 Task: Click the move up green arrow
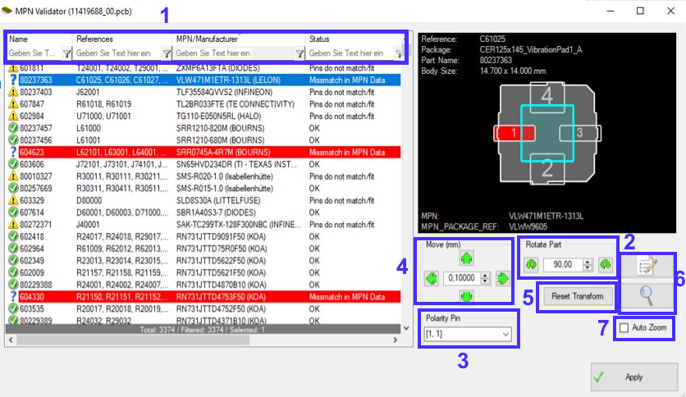pos(466,258)
